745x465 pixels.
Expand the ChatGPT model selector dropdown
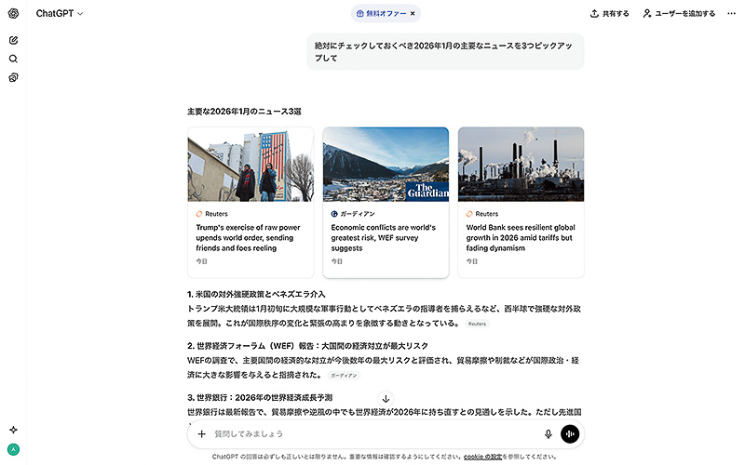[60, 14]
